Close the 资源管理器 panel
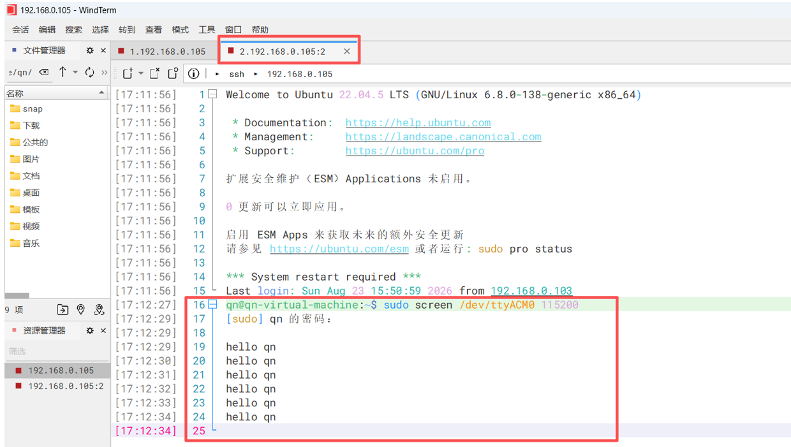791x447 pixels. 103,330
